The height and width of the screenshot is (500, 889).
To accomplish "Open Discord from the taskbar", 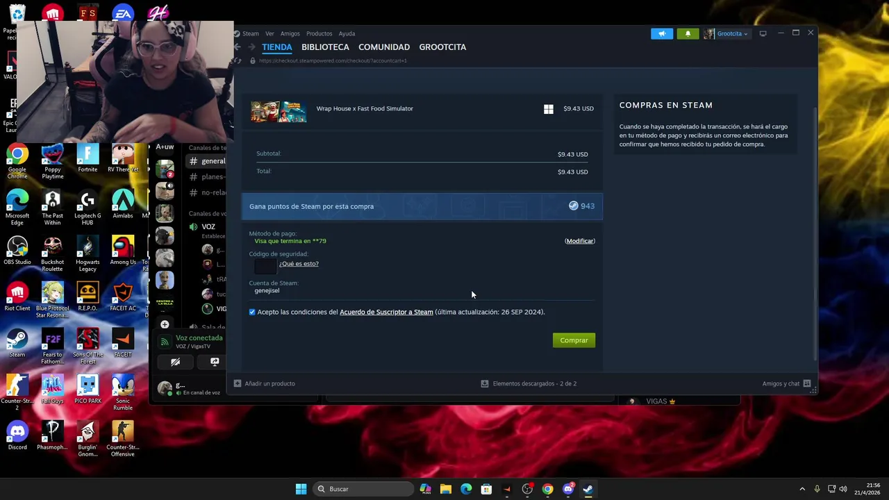I will coord(568,489).
